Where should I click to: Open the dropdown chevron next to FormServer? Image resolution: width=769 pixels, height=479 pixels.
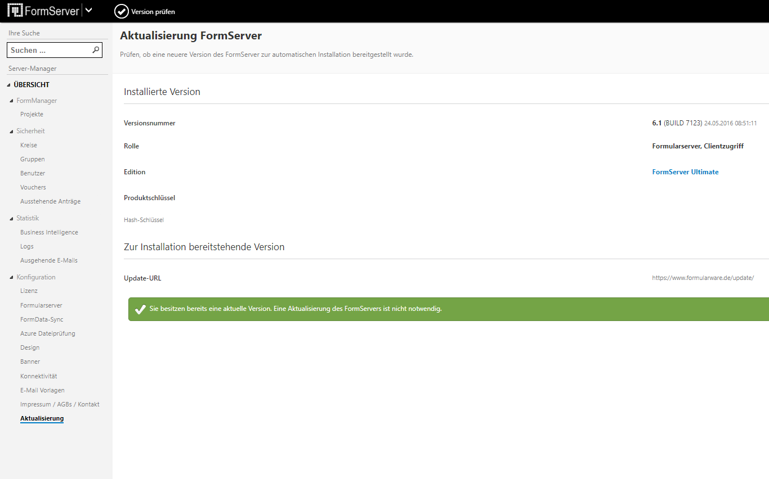click(88, 10)
